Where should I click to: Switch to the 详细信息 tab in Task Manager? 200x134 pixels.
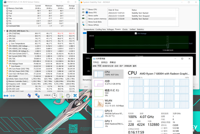[128, 66]
